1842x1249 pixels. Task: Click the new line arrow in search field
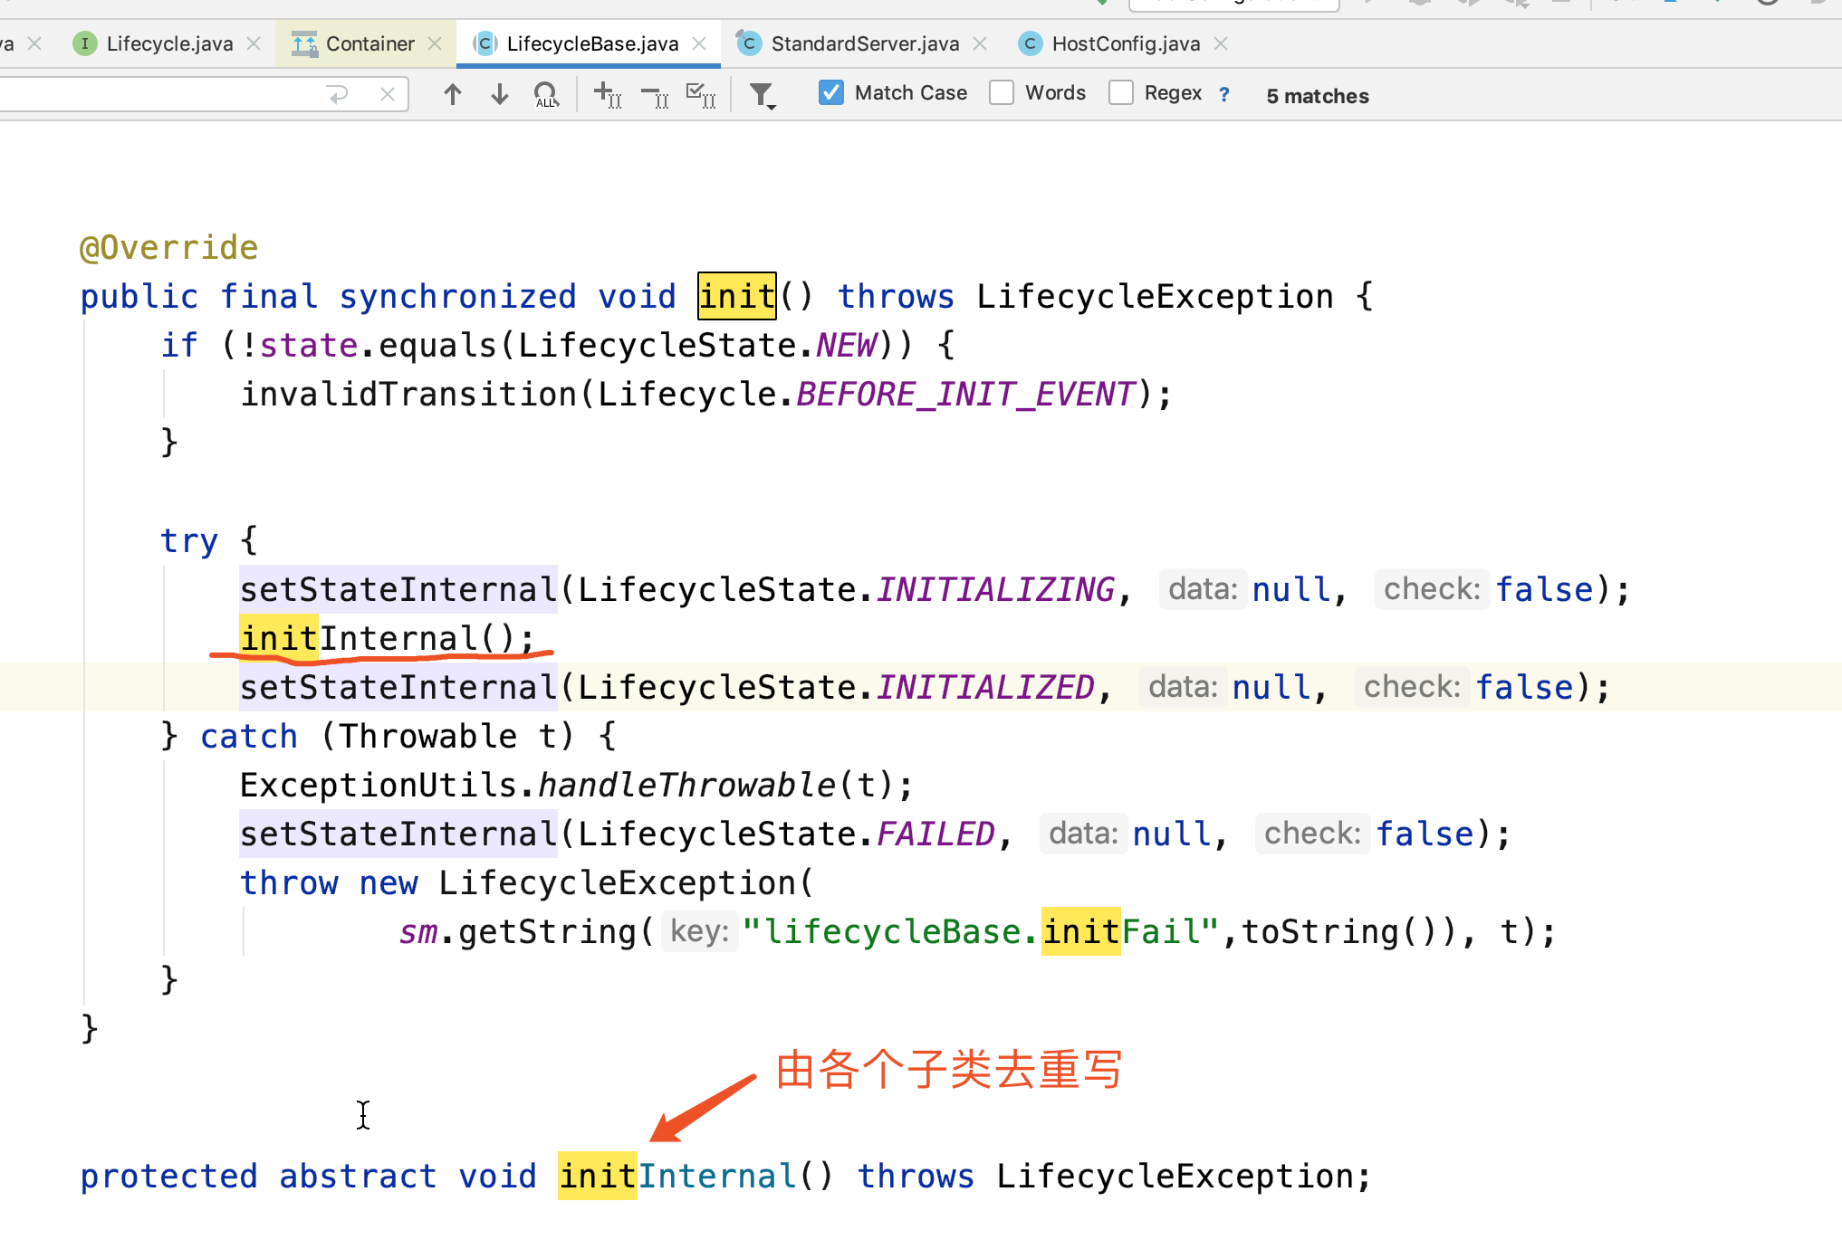tap(338, 94)
